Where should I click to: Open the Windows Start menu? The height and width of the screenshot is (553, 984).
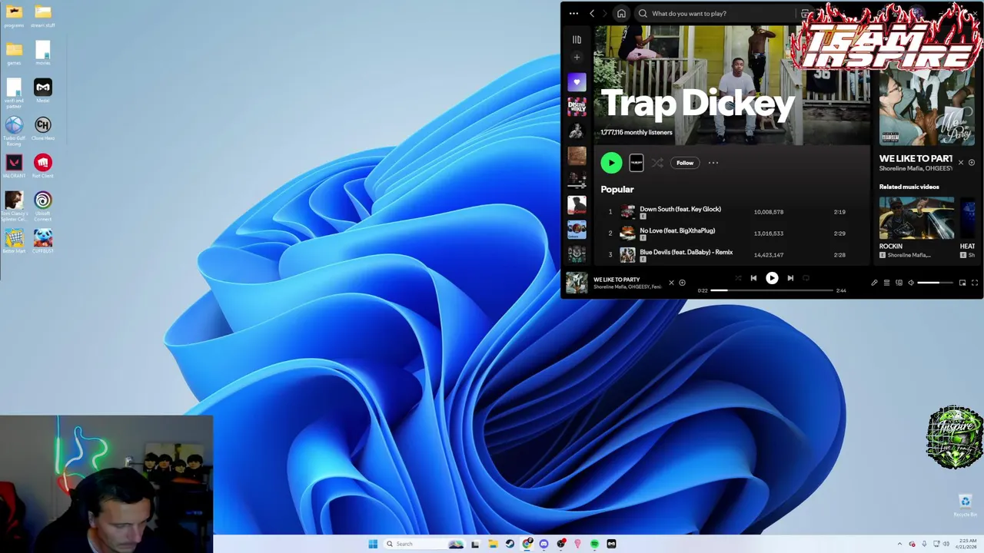click(x=373, y=544)
